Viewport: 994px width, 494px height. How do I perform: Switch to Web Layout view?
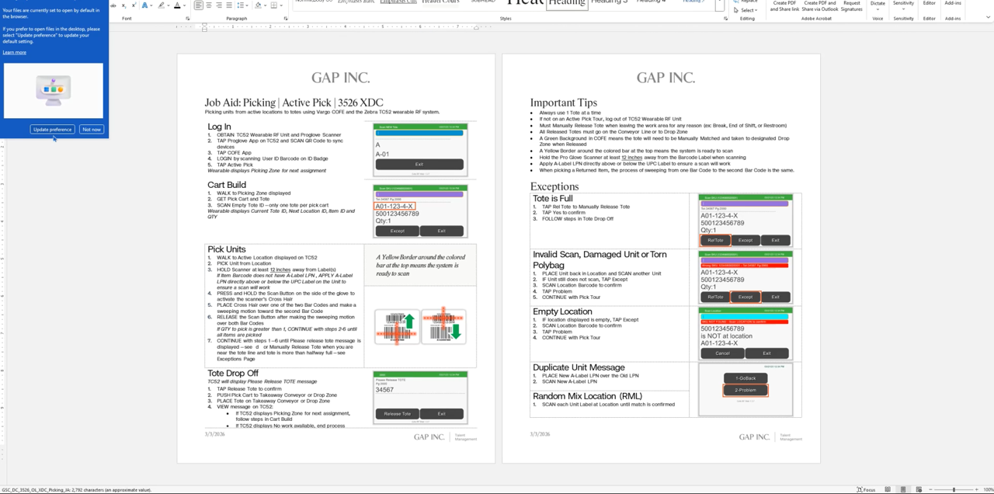tap(919, 489)
